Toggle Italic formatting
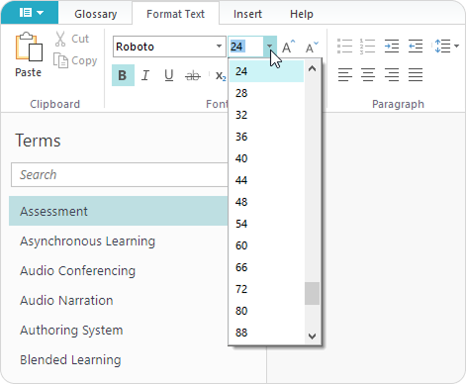This screenshot has height=384, width=466. 145,75
